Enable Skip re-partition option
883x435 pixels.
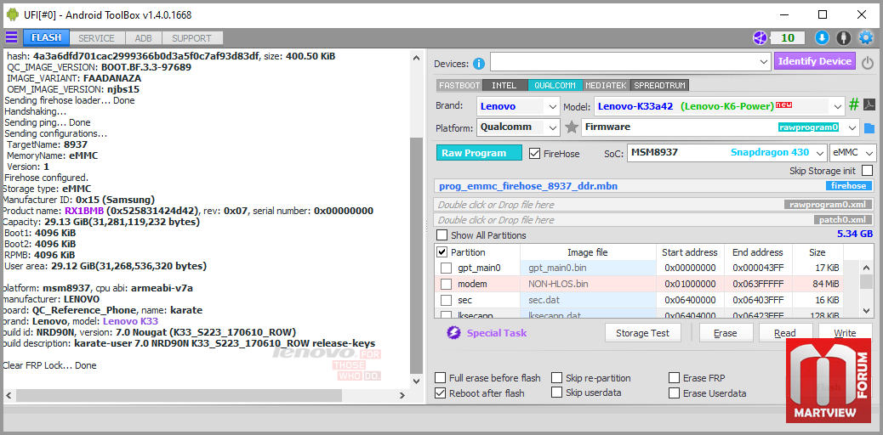(556, 378)
